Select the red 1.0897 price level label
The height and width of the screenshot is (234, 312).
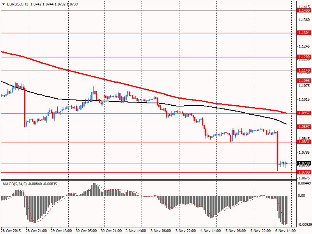coord(304,127)
